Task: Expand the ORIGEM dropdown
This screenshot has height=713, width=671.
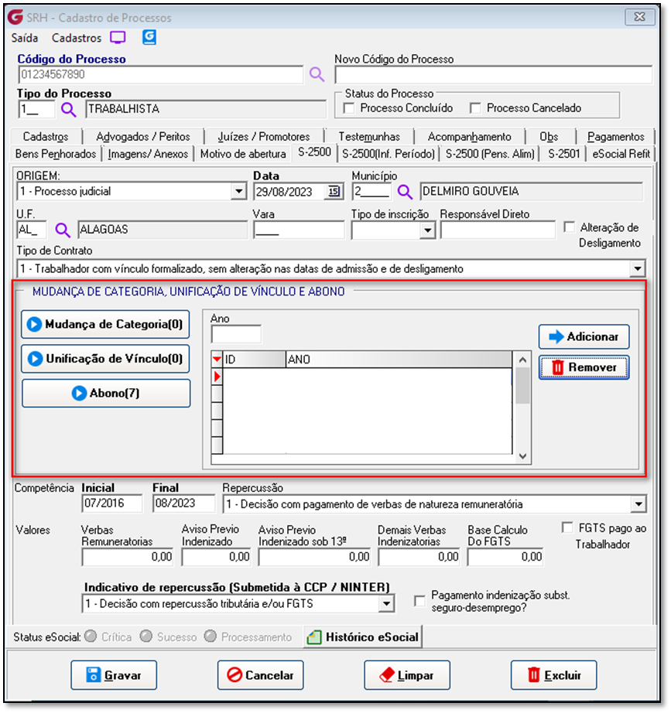Action: (x=238, y=192)
